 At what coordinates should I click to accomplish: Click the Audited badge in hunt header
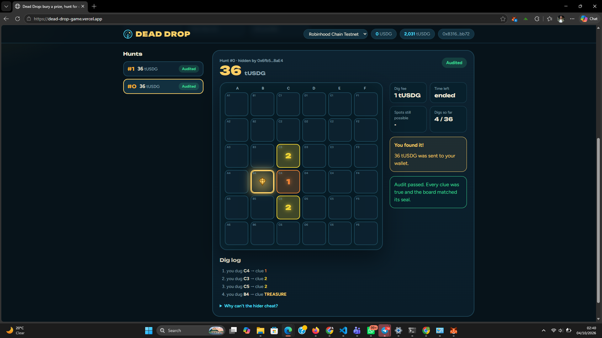454,63
